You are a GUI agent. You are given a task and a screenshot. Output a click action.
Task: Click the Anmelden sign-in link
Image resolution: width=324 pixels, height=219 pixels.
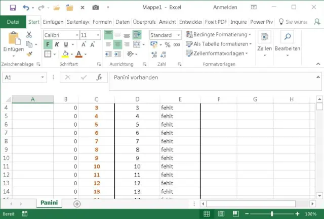click(225, 8)
